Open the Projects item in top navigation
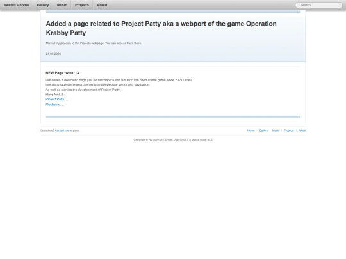This screenshot has width=346, height=259. pyautogui.click(x=82, y=5)
